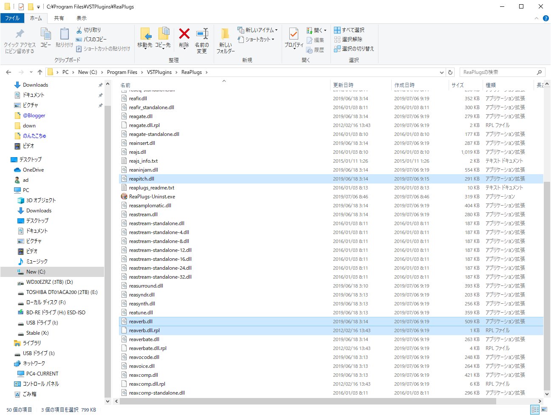The width and height of the screenshot is (551, 415).
Task: Expand the breadcrumb chevron after Program Files
Action: [x=141, y=72]
